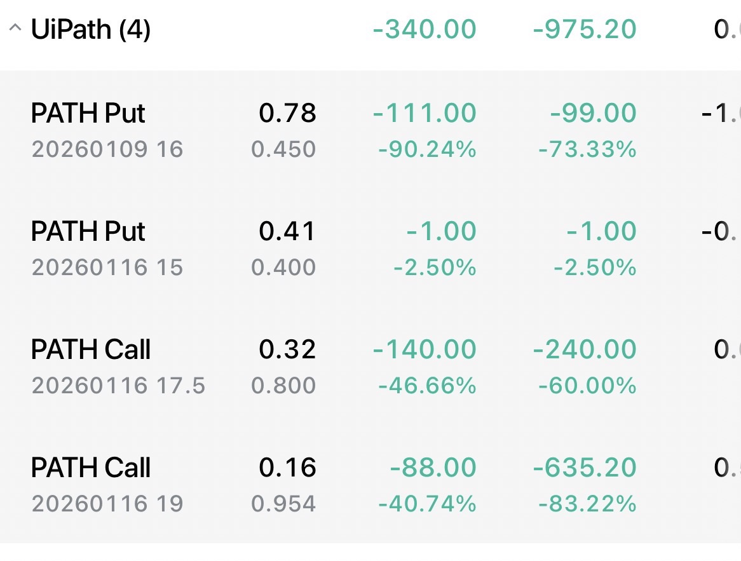Click UiPath group total of -340.00
Image resolution: width=741 pixels, height=561 pixels.
[x=424, y=29]
